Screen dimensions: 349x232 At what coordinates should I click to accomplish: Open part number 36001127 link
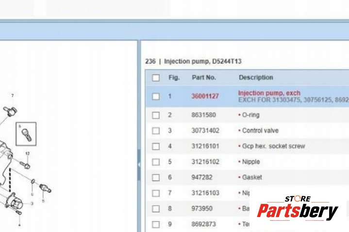205,96
